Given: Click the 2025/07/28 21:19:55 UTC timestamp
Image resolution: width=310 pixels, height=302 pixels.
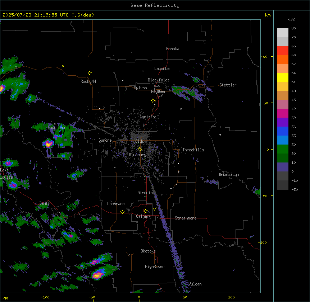Looking at the screenshot, I should [36, 15].
